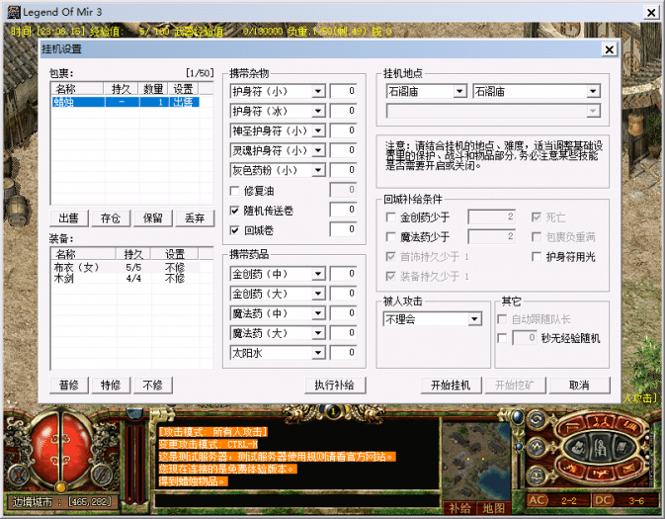665x519 pixels.
Task: Enable the 修复油 checkbox
Action: point(235,190)
